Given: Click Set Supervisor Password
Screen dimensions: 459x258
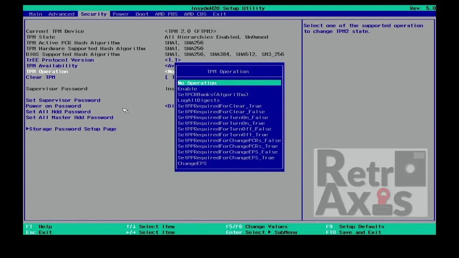Looking at the screenshot, I should click(x=63, y=100).
